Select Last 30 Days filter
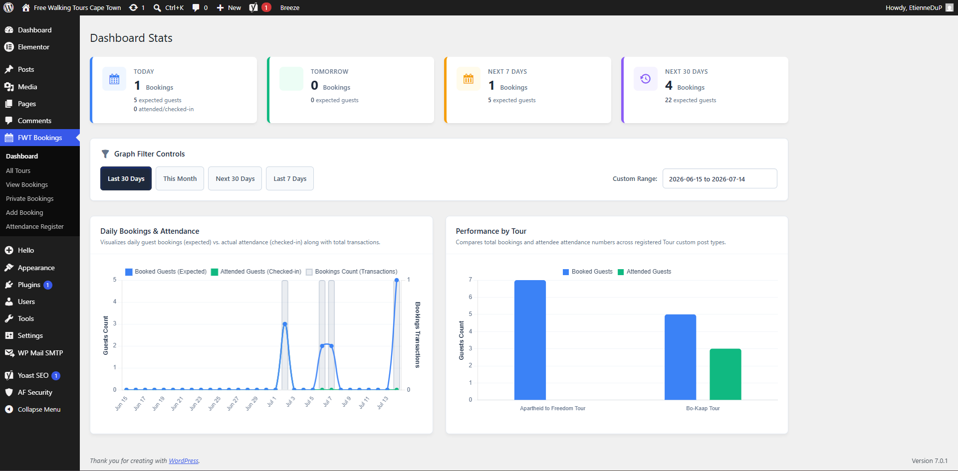This screenshot has width=958, height=471. coord(126,178)
